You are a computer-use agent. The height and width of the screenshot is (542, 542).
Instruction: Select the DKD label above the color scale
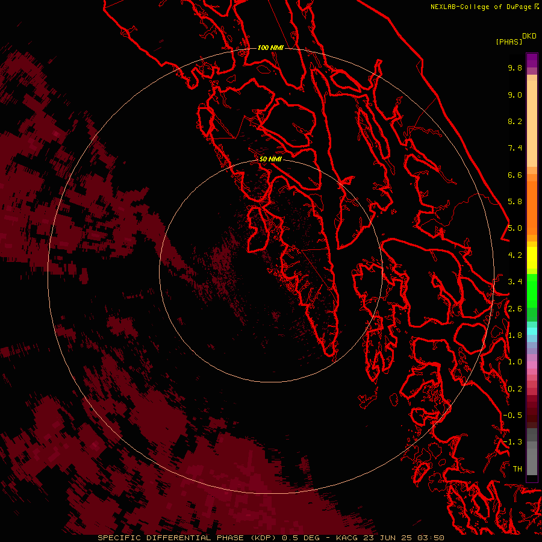tap(529, 36)
